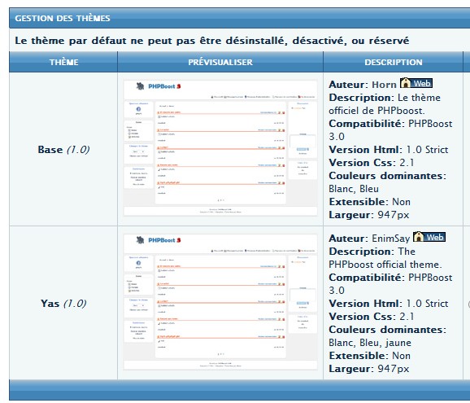Image resolution: width=470 pixels, height=403 pixels.
Task: Open the Yas theme preview thumbnail
Action: point(220,302)
